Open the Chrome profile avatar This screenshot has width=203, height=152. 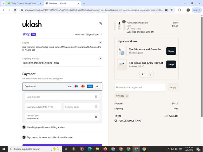point(188,10)
